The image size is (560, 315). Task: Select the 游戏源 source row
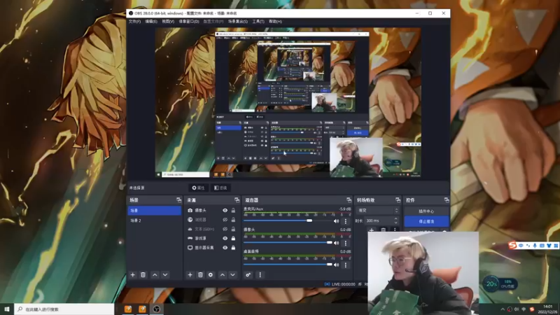tap(211, 238)
